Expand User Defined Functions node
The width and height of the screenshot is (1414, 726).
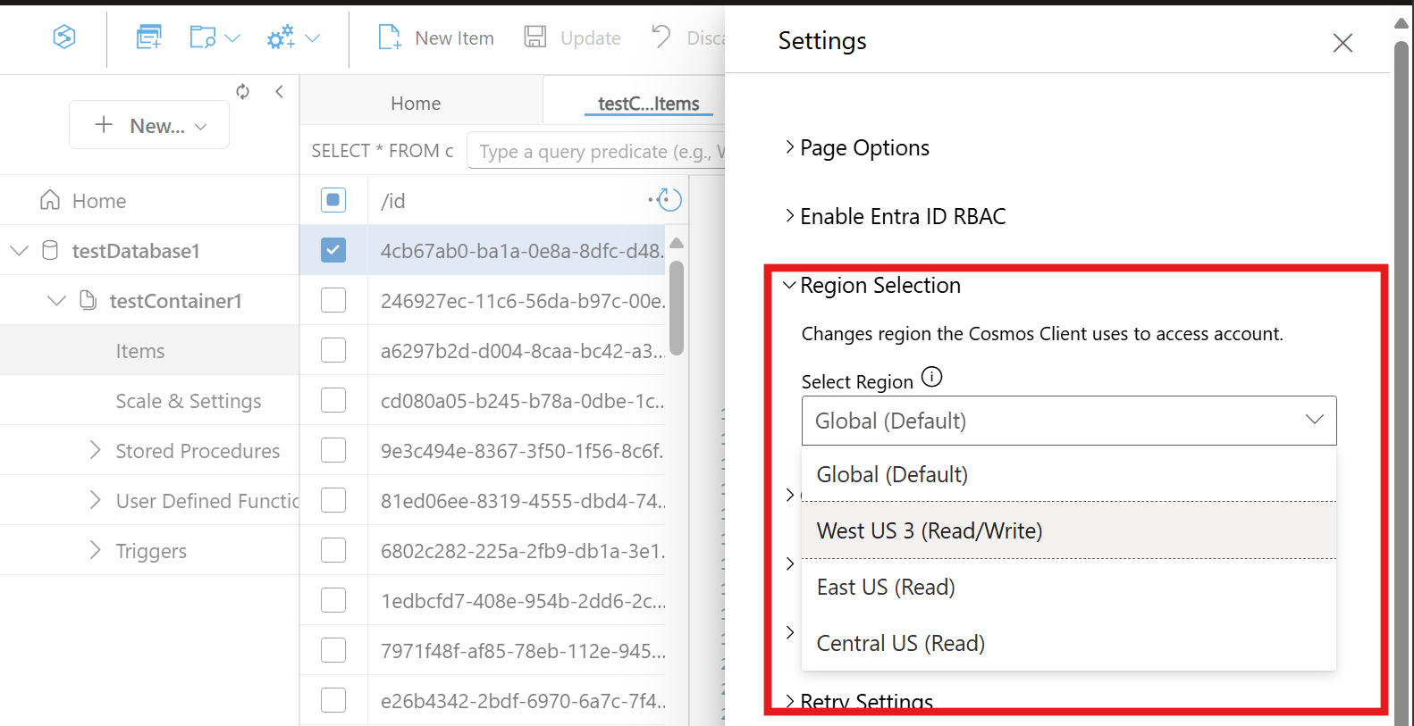point(95,500)
